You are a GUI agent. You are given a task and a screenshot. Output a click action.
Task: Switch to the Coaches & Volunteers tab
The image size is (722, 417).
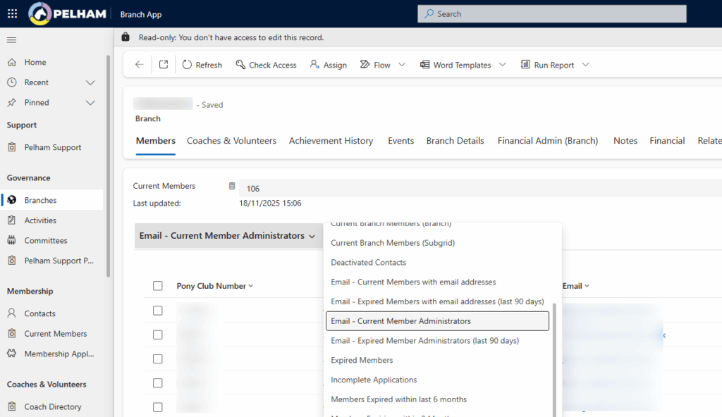tap(231, 141)
